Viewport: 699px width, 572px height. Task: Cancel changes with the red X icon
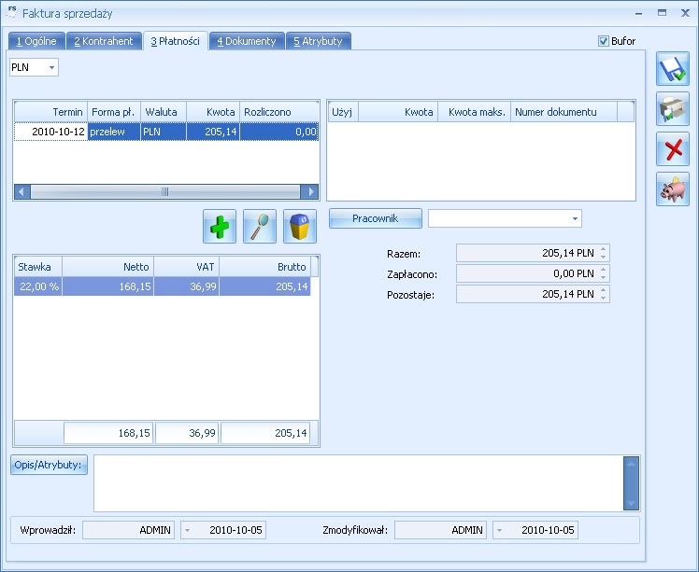point(673,148)
